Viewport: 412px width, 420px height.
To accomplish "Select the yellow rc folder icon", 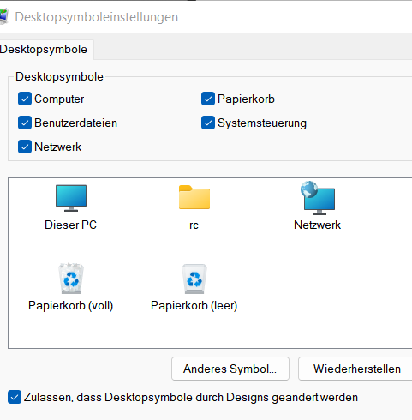I will tap(194, 197).
